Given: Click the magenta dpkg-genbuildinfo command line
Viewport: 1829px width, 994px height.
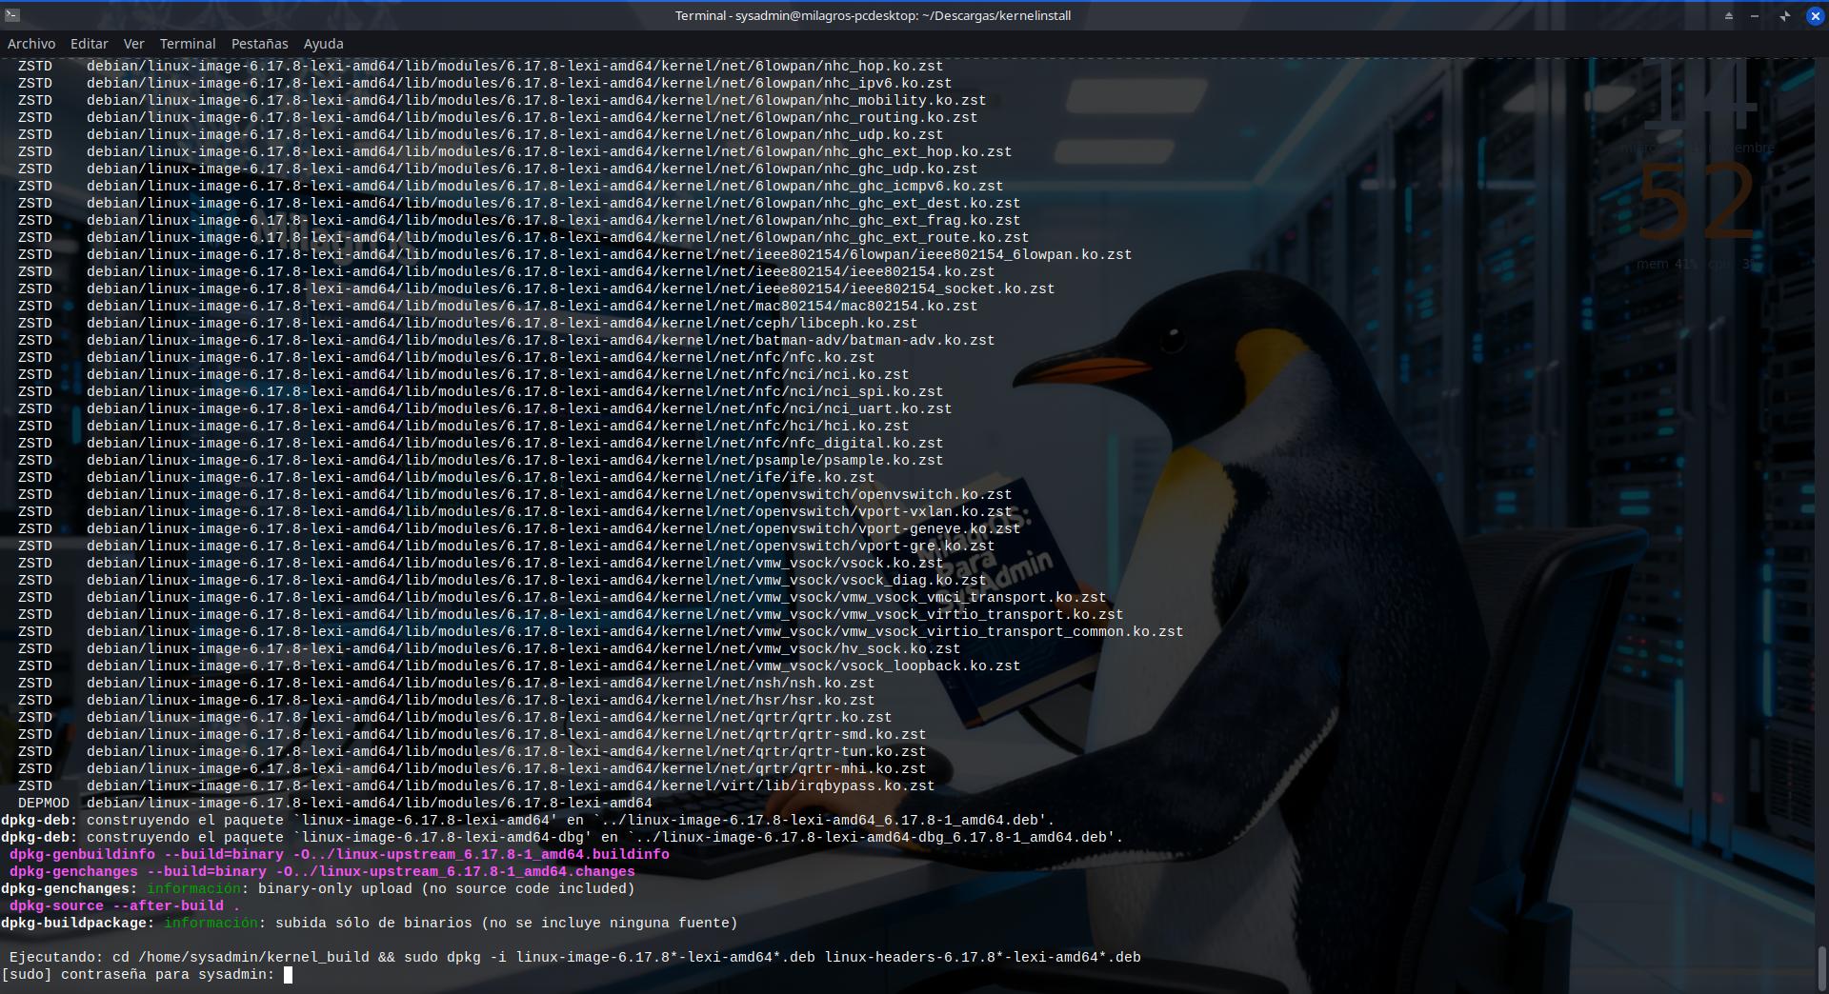Looking at the screenshot, I should (339, 854).
